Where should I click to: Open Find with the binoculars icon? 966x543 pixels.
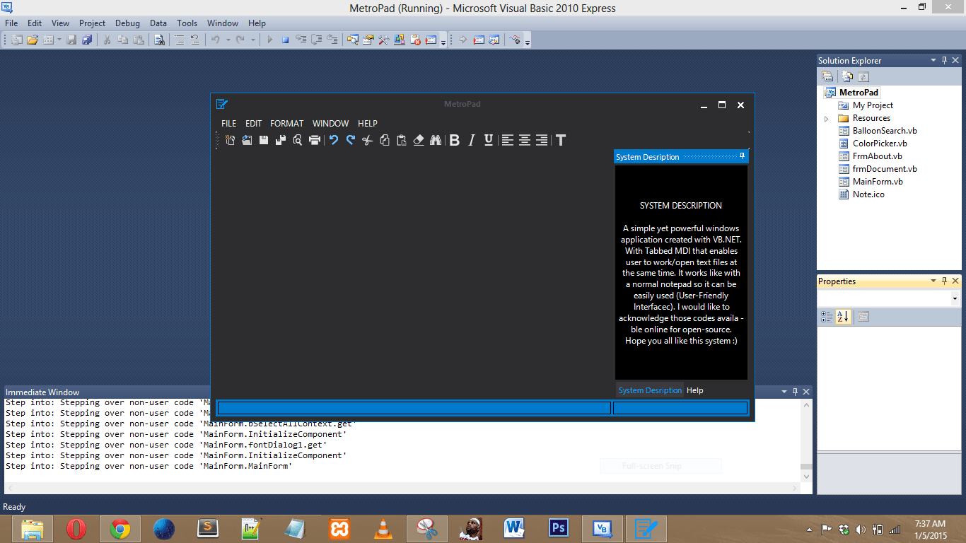click(436, 140)
